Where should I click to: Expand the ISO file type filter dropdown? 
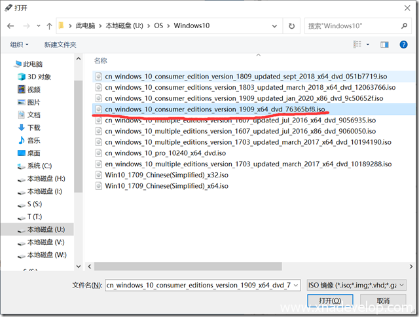[x=401, y=285]
